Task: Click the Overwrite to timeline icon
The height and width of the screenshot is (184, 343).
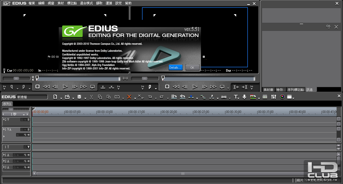Action: click(x=183, y=97)
